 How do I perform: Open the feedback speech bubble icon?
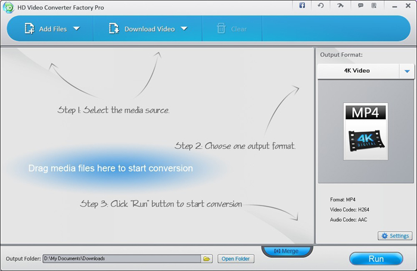click(360, 5)
